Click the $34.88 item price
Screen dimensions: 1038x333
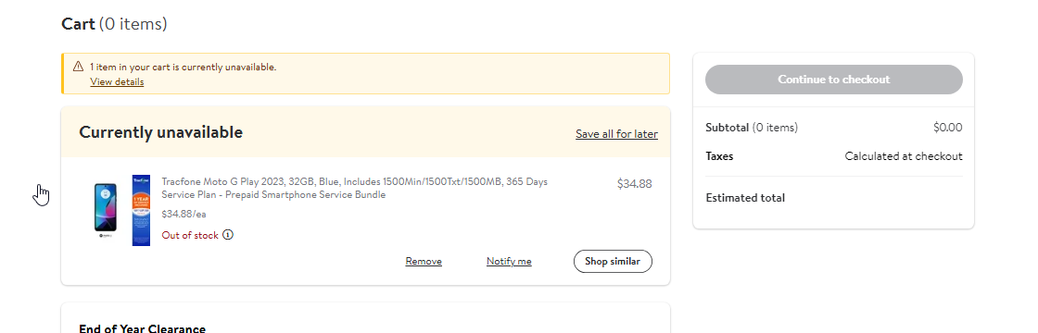coord(634,184)
